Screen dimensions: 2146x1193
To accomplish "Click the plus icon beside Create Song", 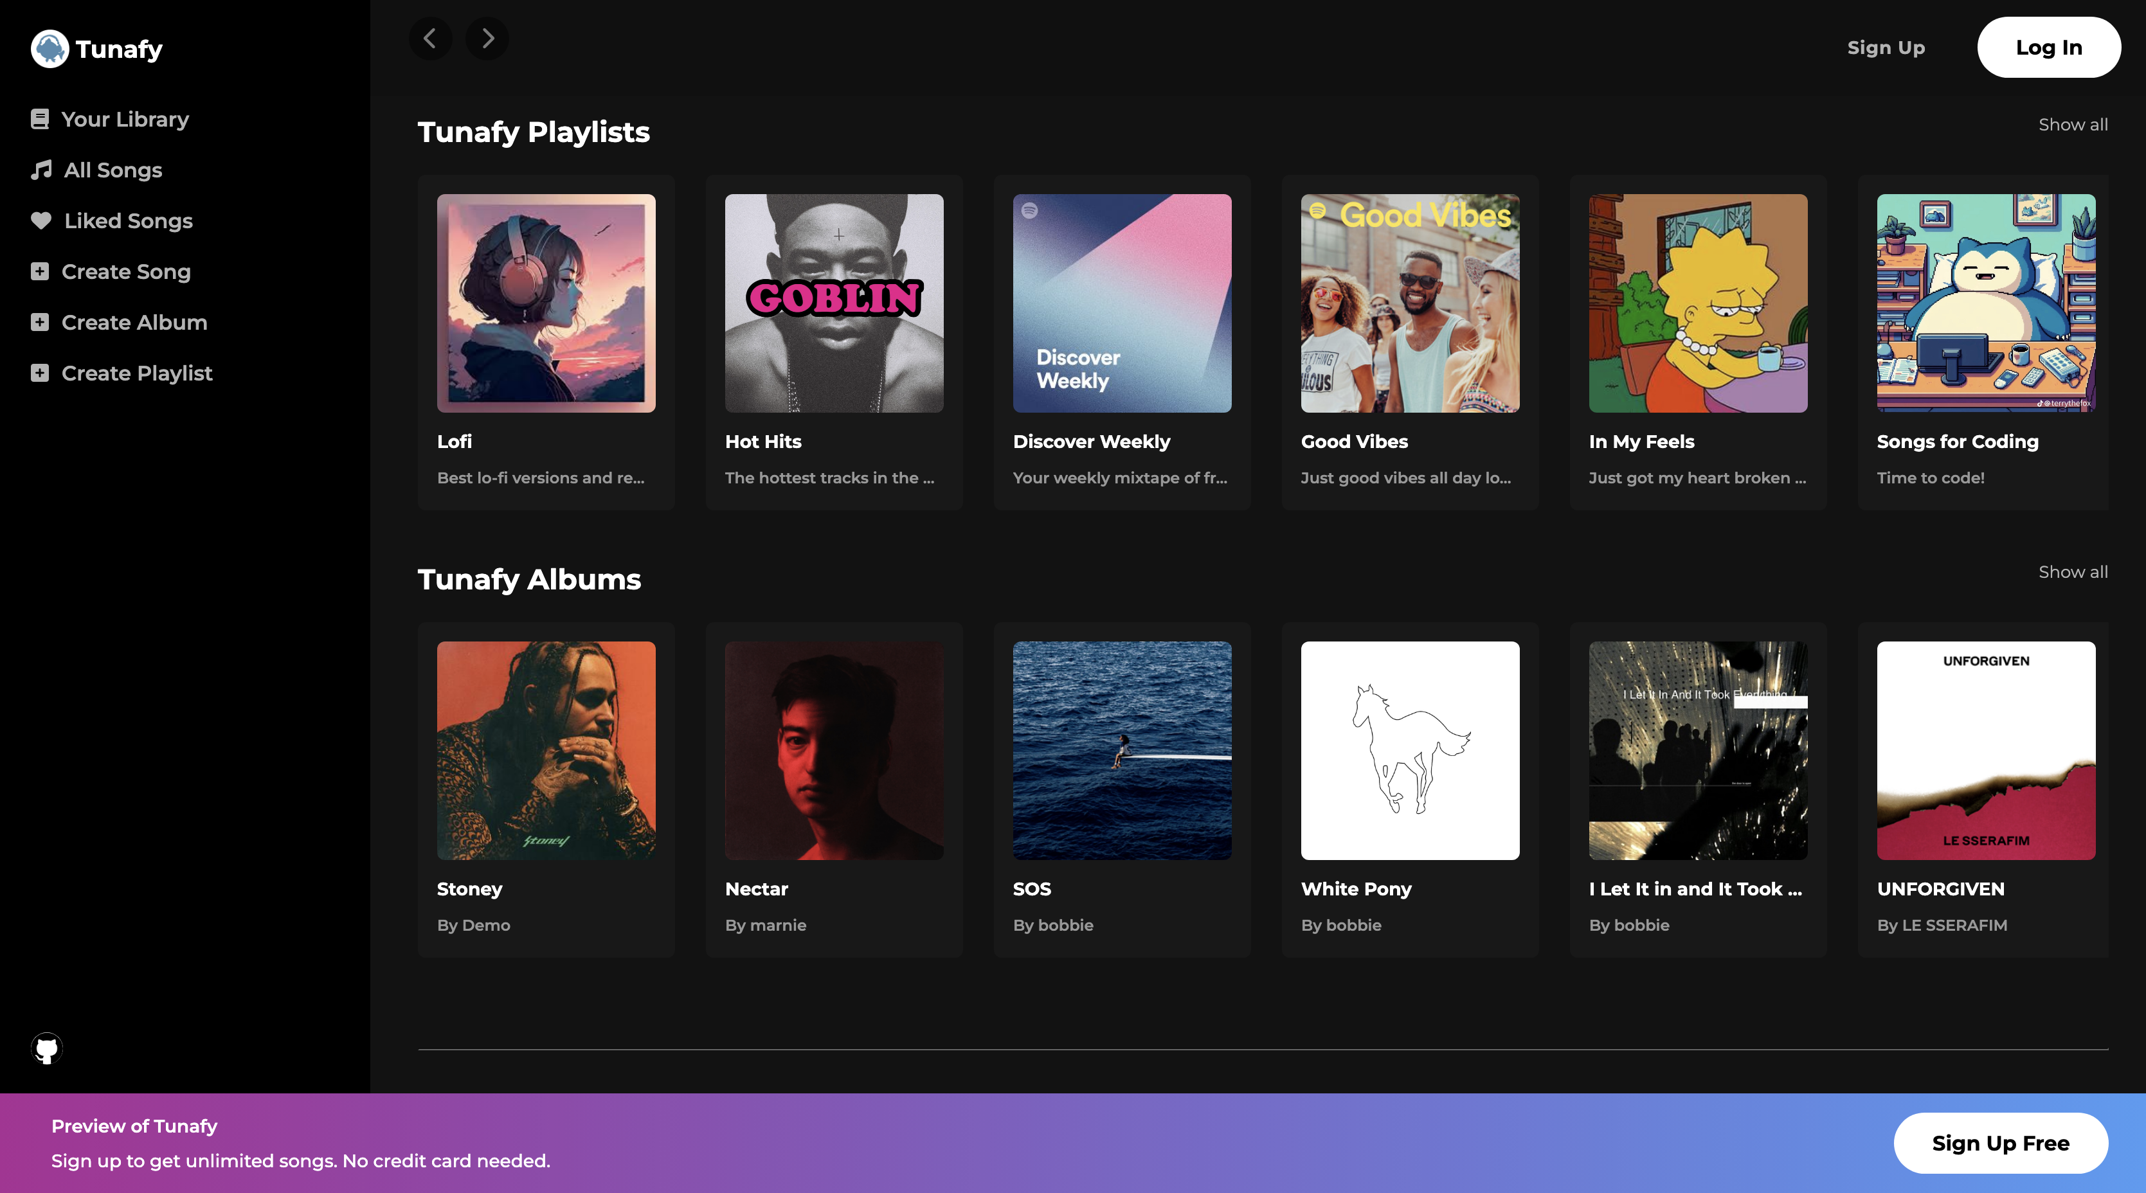I will pos(39,272).
